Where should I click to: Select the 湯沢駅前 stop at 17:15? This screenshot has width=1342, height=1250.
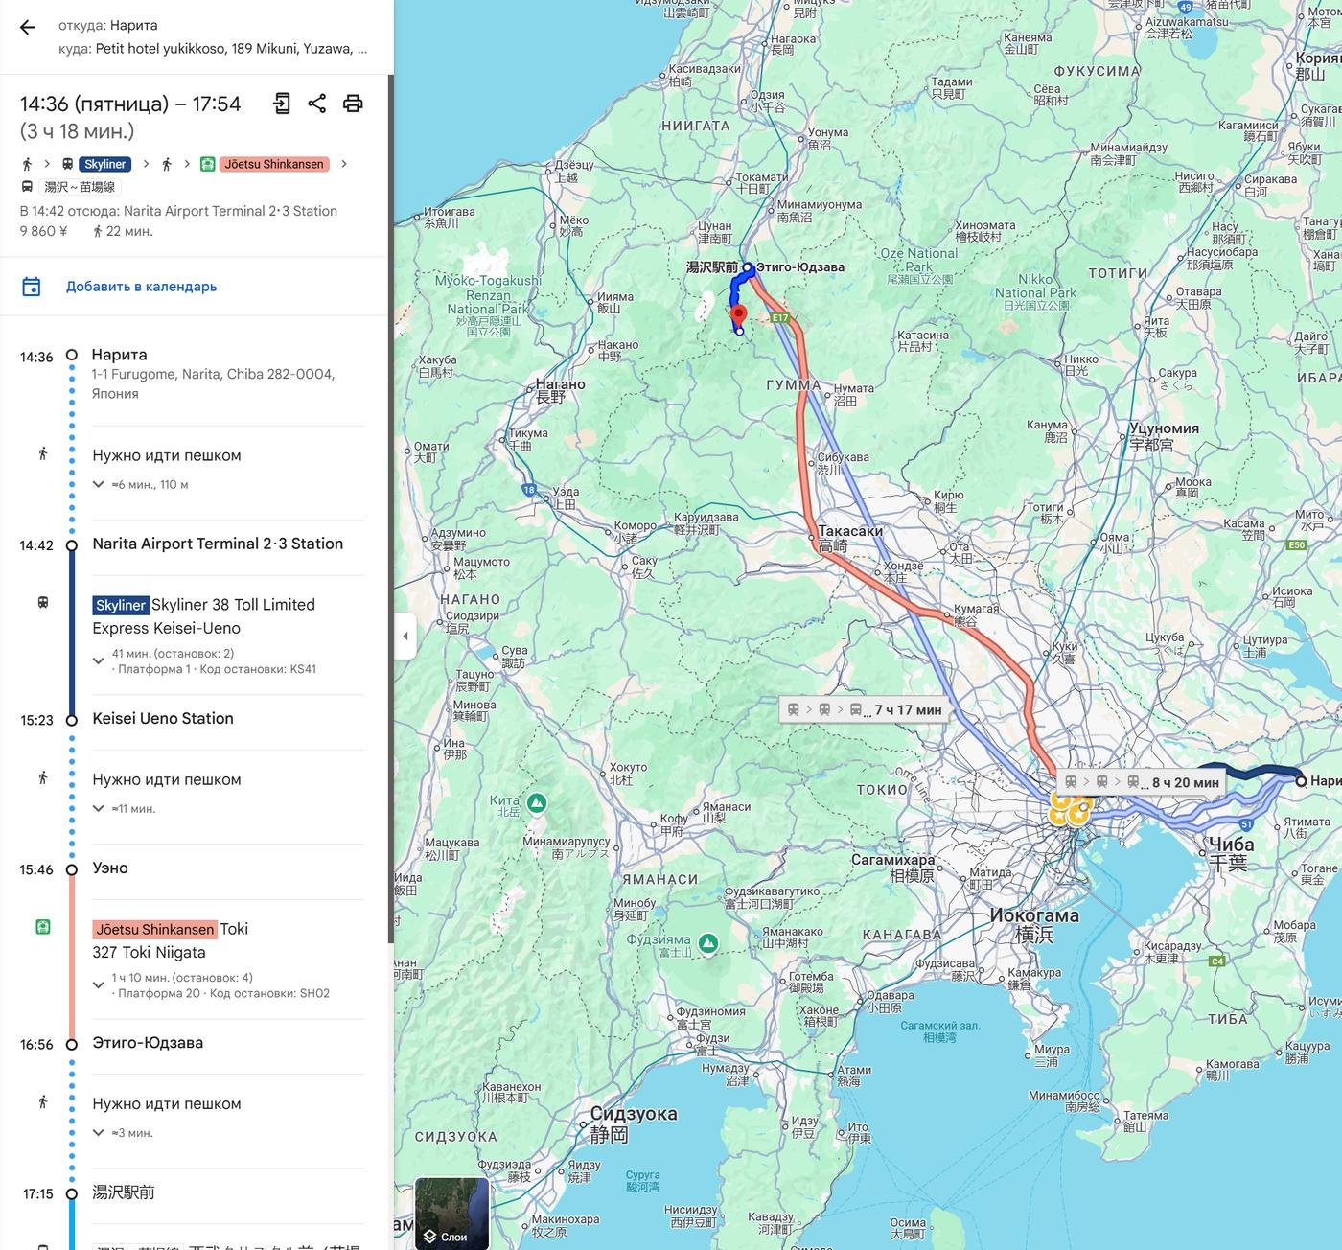coord(124,1192)
